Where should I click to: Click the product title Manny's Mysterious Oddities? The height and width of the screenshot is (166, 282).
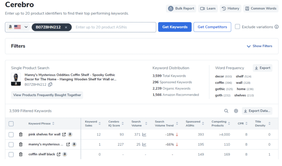70,77
